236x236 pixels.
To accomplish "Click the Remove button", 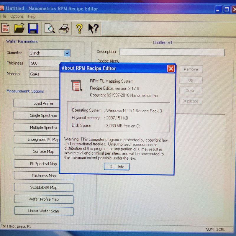I will click(x=191, y=69).
